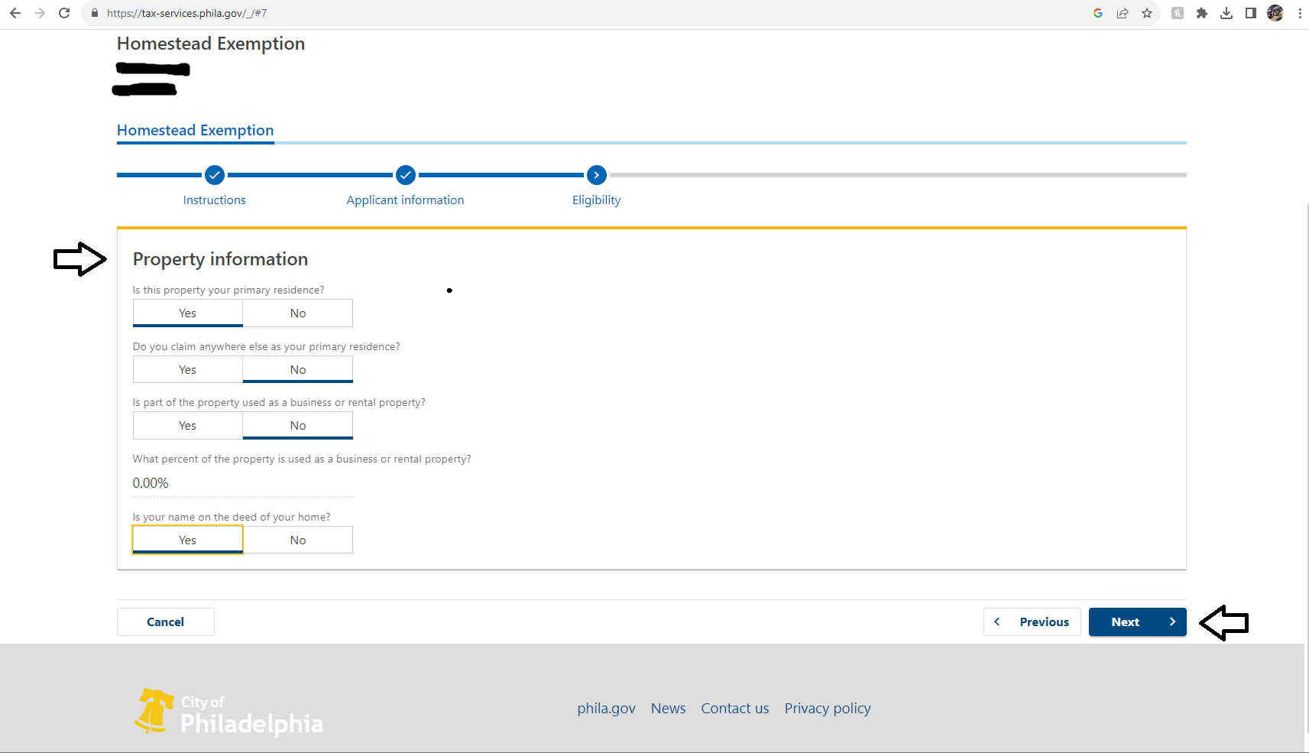1309x753 pixels.
Task: Select No for primary residence question
Action: (x=298, y=313)
